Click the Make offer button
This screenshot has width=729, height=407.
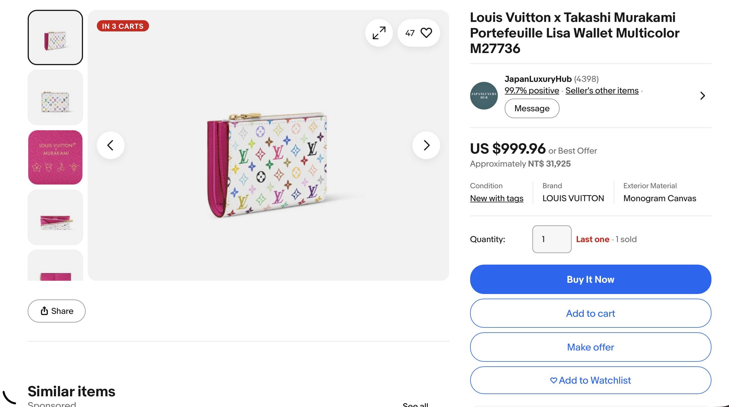click(x=591, y=347)
